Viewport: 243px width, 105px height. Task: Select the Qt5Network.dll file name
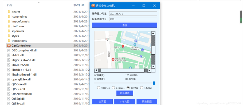[22, 94]
